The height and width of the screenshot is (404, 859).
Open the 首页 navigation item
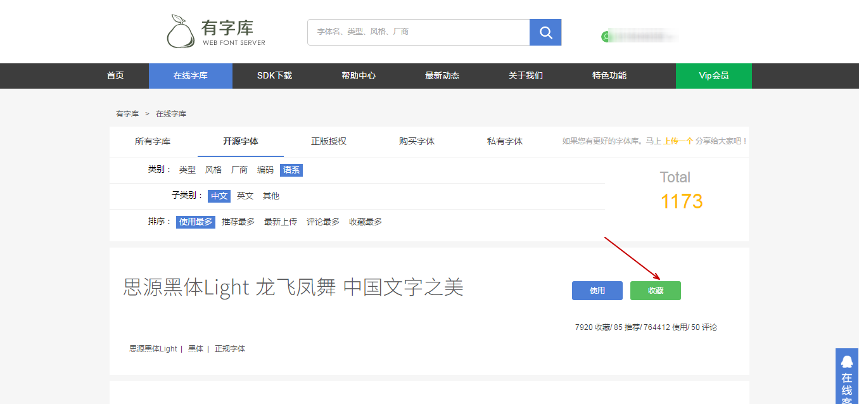115,76
